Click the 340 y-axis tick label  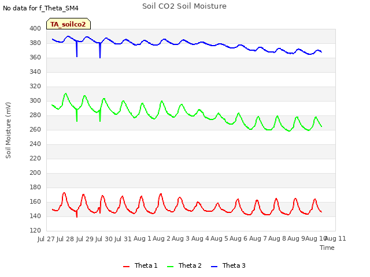(x=35, y=72)
